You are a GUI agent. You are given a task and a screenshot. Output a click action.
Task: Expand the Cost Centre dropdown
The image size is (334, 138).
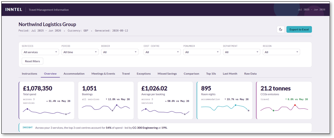[x=162, y=52]
